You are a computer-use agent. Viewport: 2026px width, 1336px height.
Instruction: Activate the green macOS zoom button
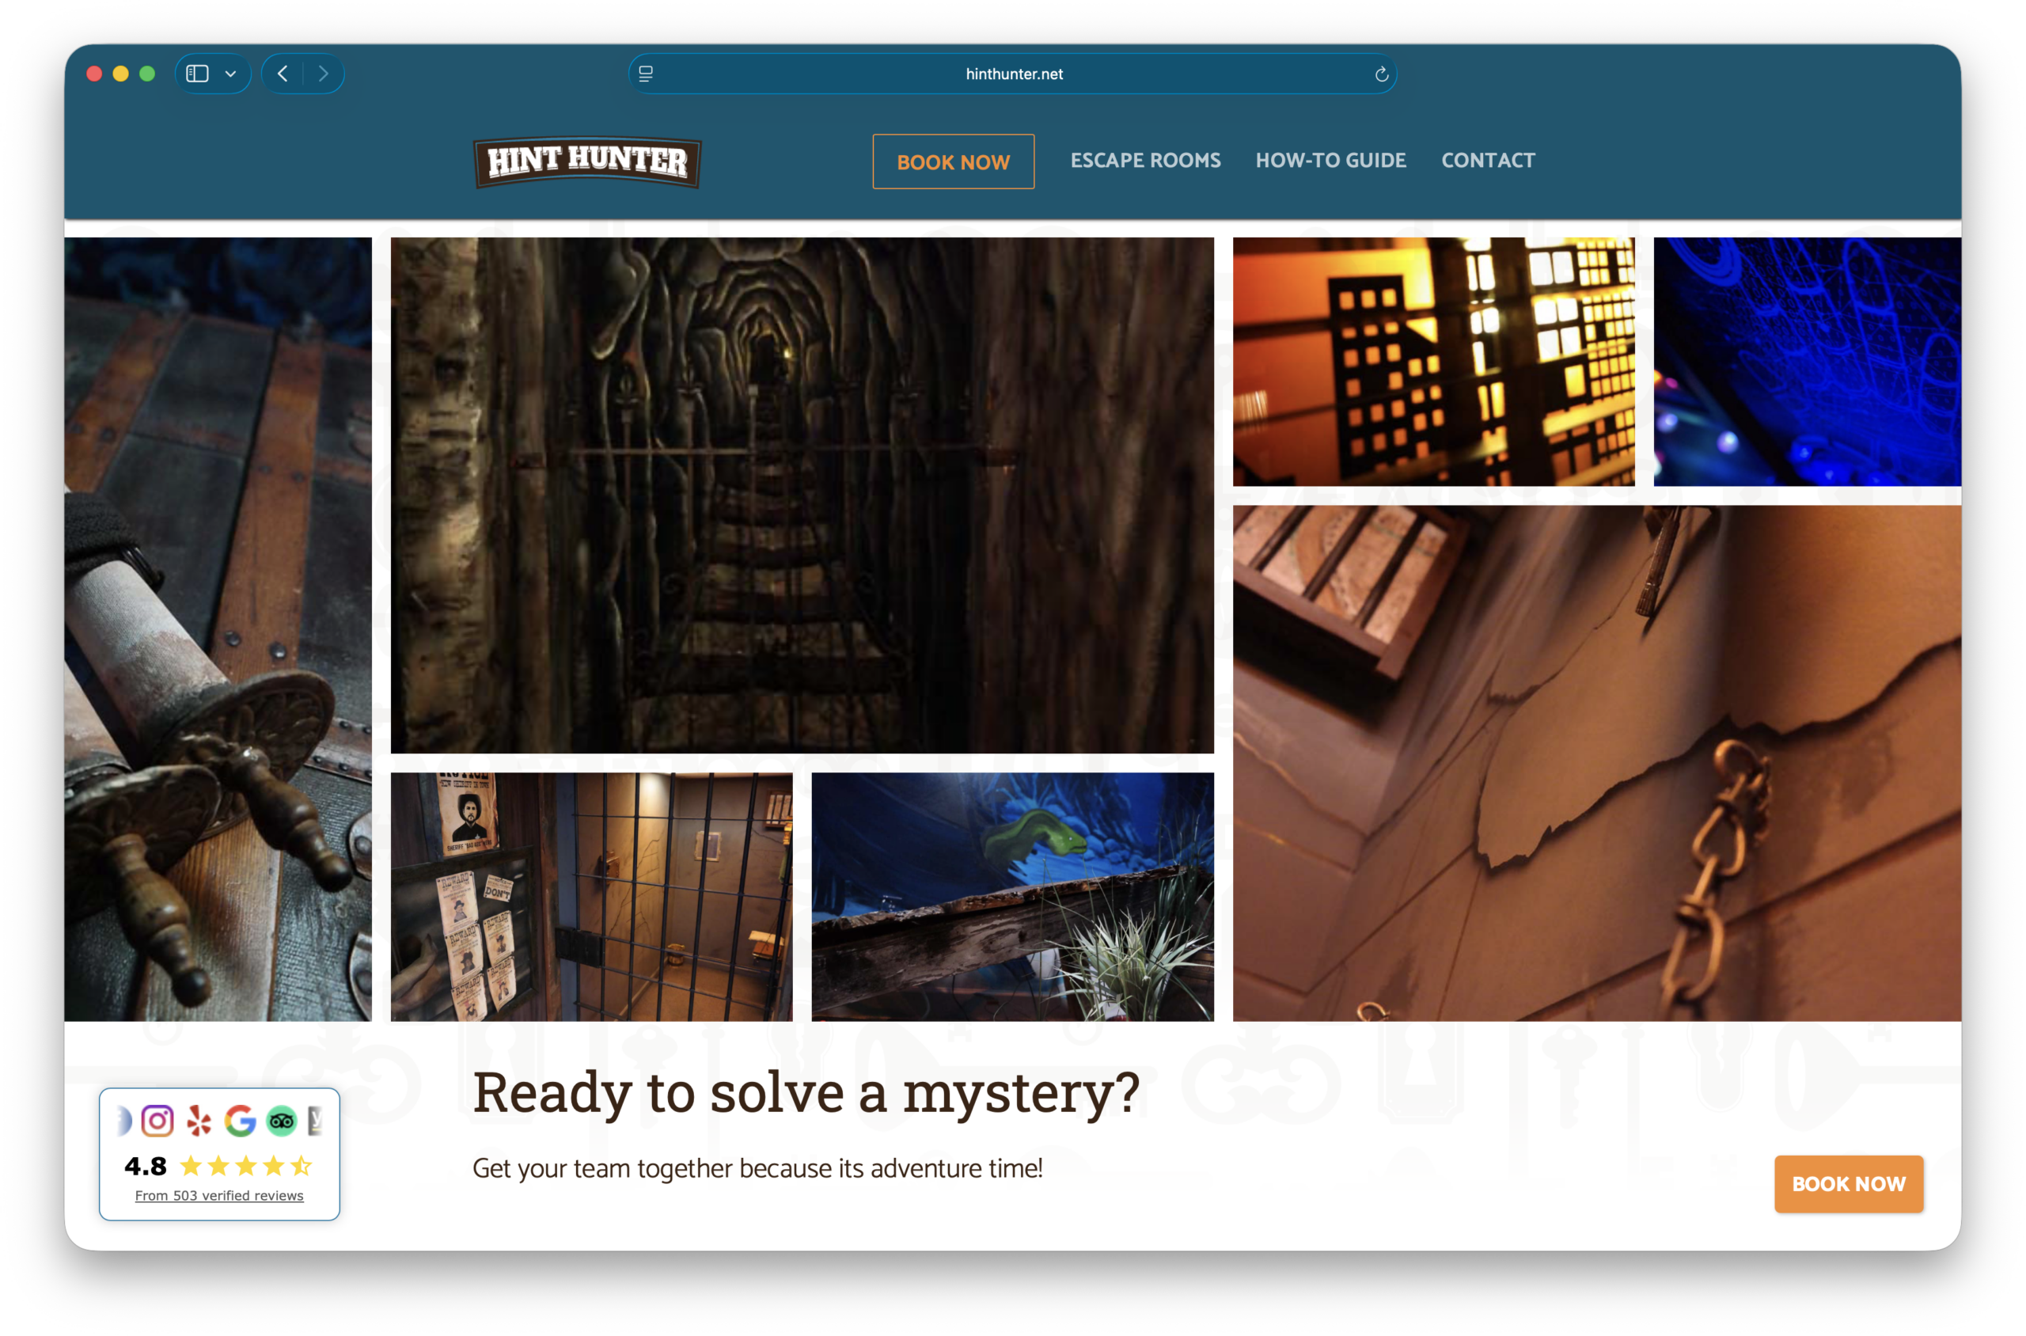coord(147,74)
